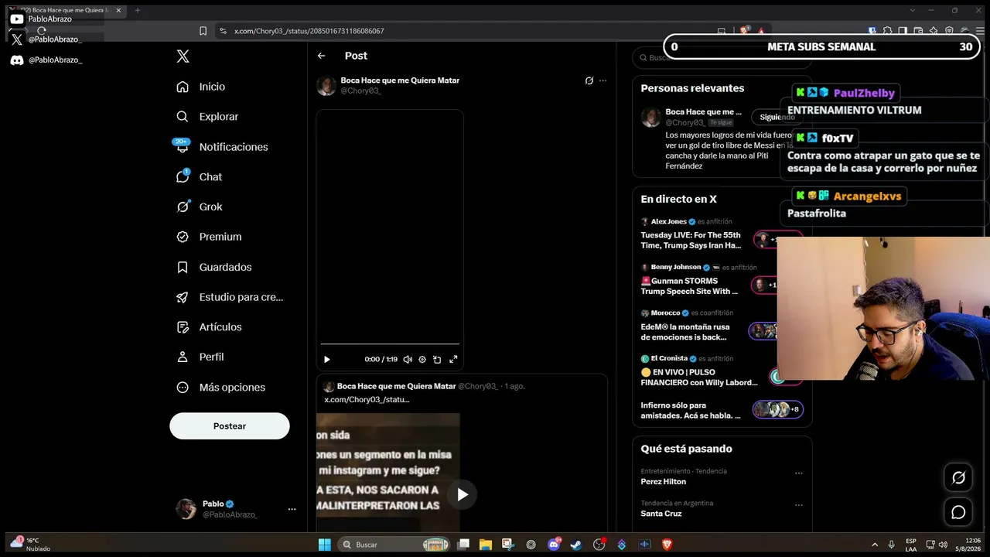Click the Postear button
The width and height of the screenshot is (990, 557).
click(x=230, y=426)
